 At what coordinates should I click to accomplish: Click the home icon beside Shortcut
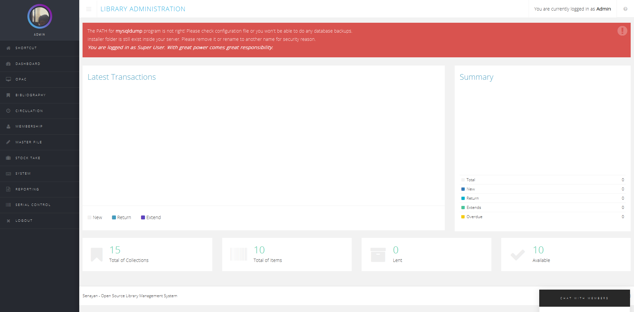tap(9, 48)
